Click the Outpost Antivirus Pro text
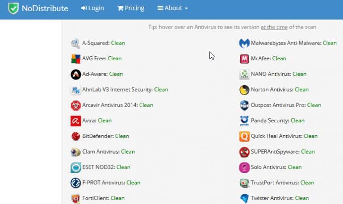 coord(286,105)
